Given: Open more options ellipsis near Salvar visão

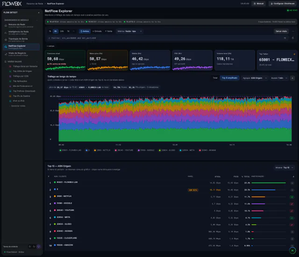Looking at the screenshot, I should [x=293, y=31].
